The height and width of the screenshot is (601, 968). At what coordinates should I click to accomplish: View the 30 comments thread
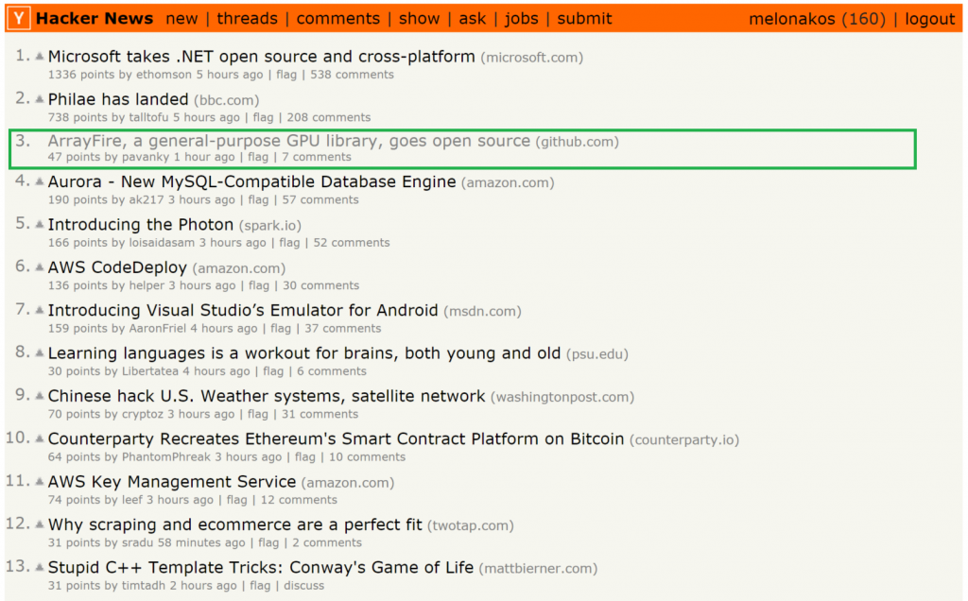pos(321,285)
